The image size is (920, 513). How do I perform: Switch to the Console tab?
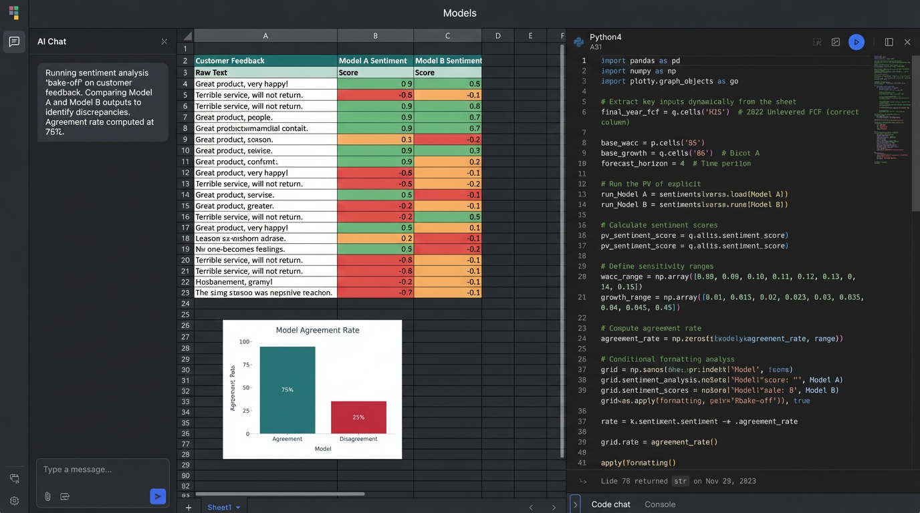pos(660,504)
